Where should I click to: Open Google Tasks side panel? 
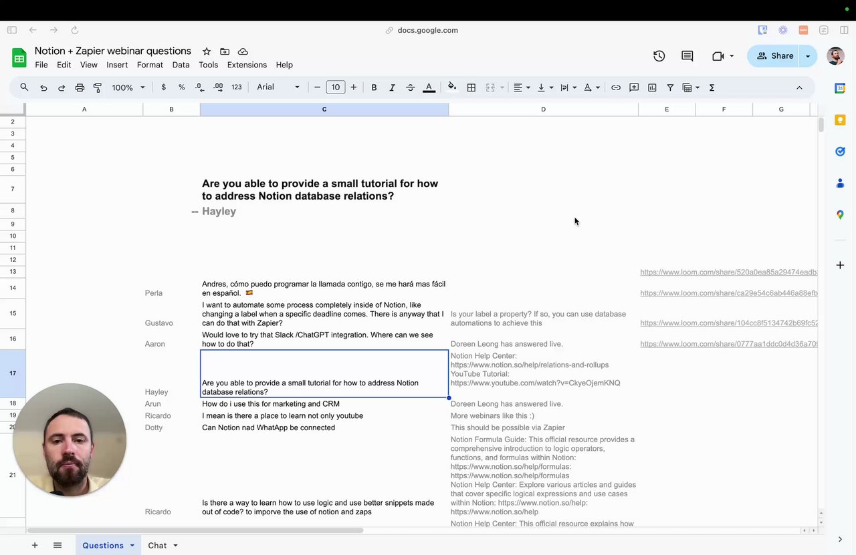(840, 152)
